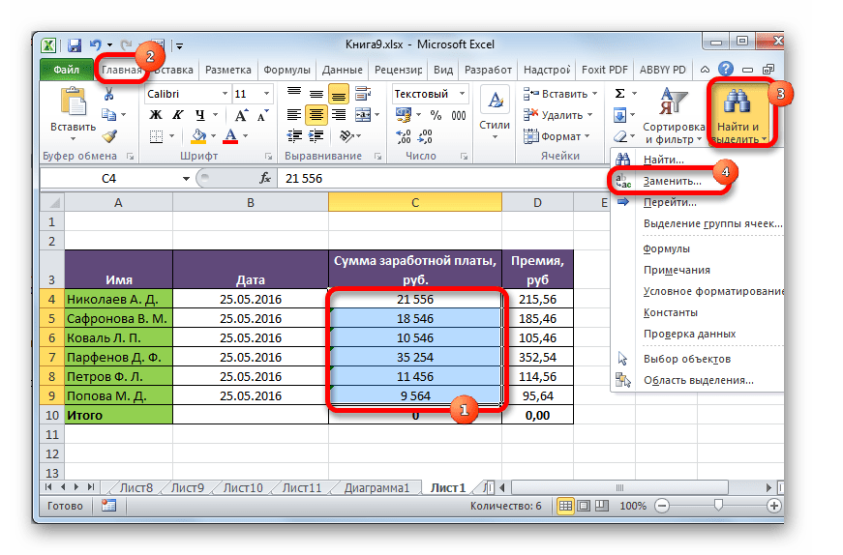Screen dimensions: 843x555
Task: Open the Формулы ribbon tab
Action: [287, 70]
